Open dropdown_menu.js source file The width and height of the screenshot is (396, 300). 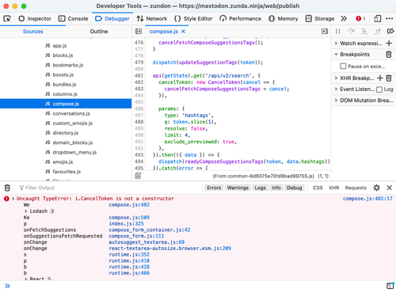tap(74, 152)
